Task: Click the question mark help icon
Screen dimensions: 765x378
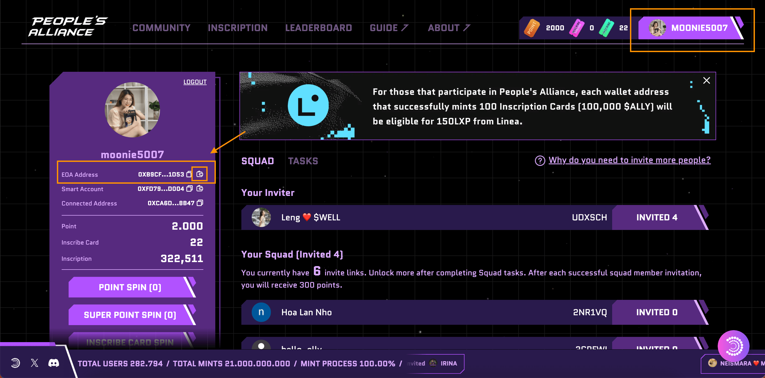Action: 540,161
